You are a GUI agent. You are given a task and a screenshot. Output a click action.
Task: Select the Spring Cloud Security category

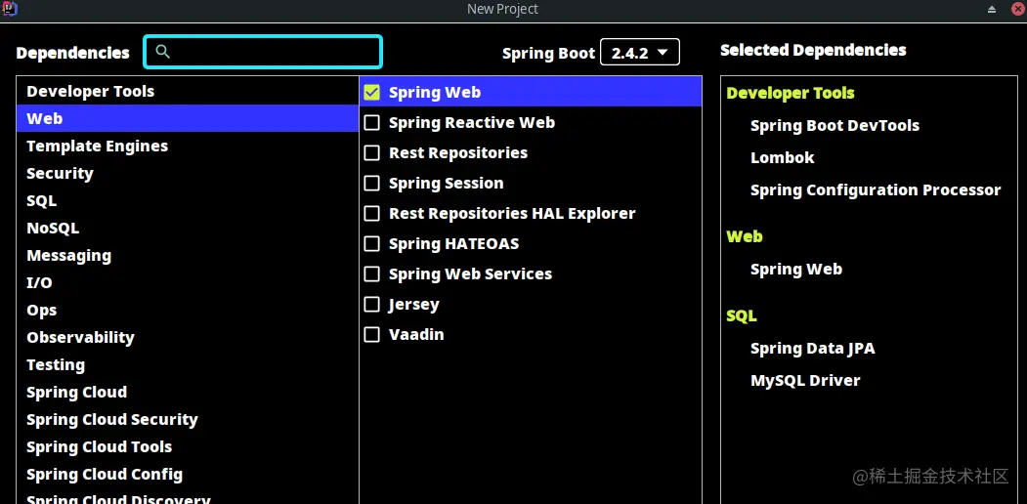[188, 420]
